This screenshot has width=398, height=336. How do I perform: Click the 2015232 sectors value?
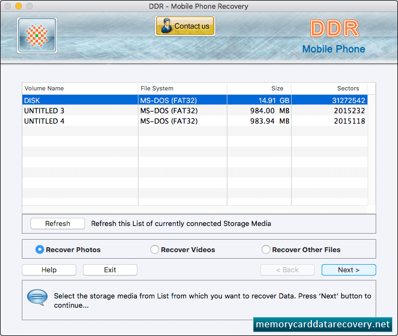click(349, 111)
